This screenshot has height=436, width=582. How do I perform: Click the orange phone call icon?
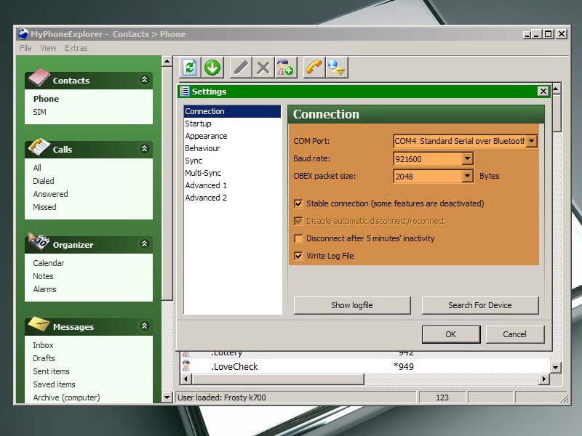tap(314, 68)
